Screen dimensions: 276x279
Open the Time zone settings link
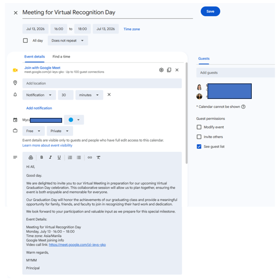(132, 29)
